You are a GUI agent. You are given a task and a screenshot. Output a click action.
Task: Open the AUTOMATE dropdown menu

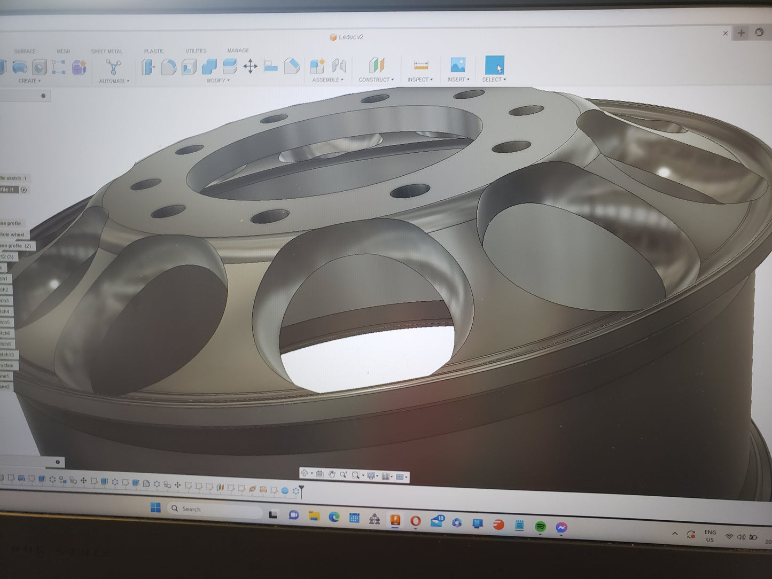click(114, 81)
